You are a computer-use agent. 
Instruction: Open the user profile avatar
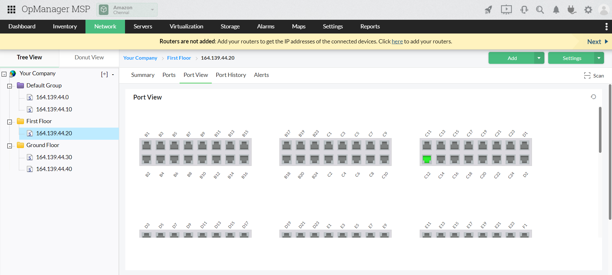(604, 10)
